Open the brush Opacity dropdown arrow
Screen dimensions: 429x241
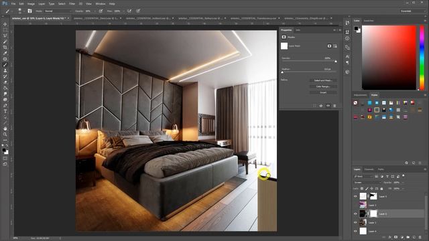(95, 11)
